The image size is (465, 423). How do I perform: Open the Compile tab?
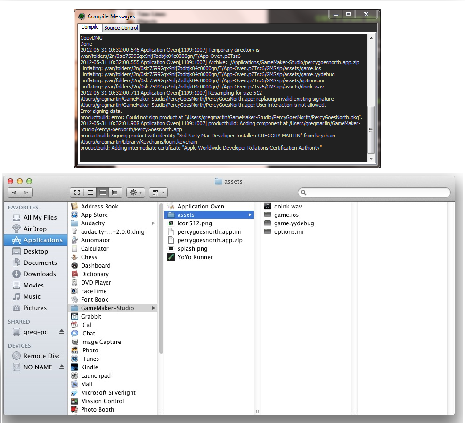tap(90, 27)
